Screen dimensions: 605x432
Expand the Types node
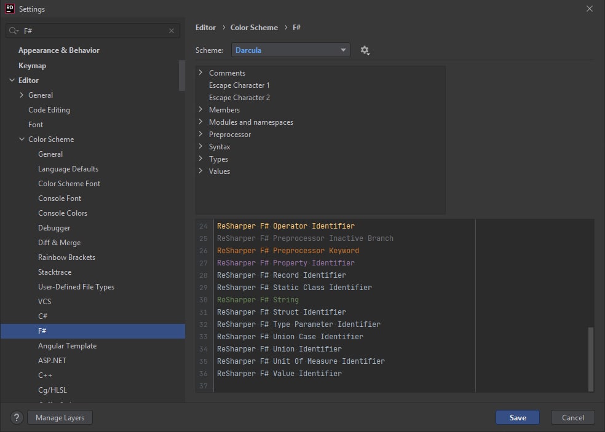coord(200,159)
